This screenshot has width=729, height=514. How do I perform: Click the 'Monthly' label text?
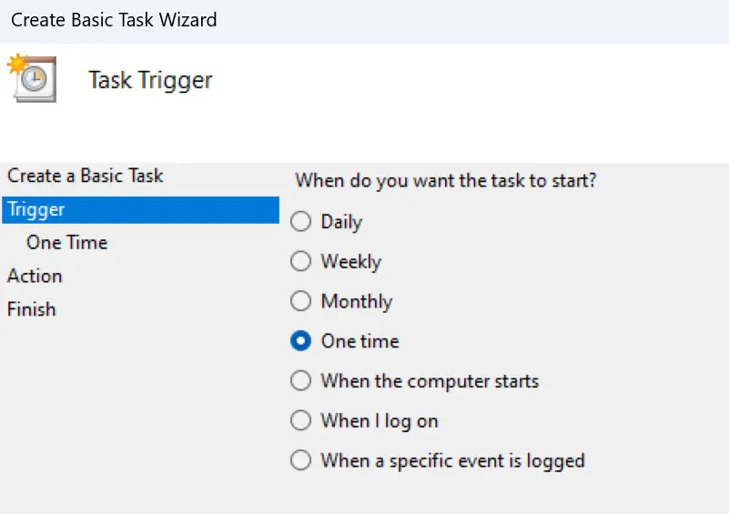tap(357, 301)
